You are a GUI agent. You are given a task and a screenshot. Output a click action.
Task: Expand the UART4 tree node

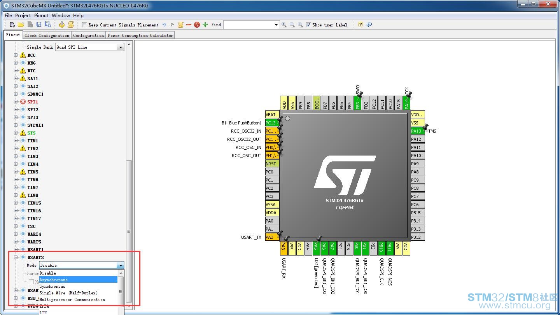click(16, 234)
